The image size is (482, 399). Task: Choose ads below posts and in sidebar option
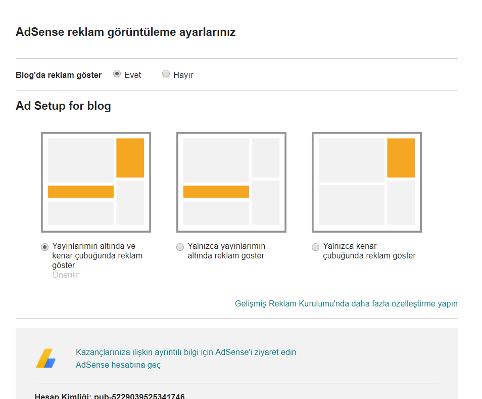pyautogui.click(x=45, y=247)
